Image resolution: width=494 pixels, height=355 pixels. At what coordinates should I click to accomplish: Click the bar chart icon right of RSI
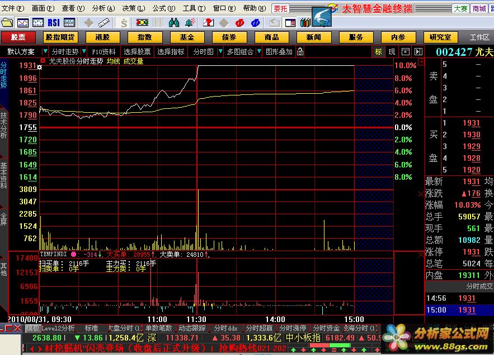69,23
